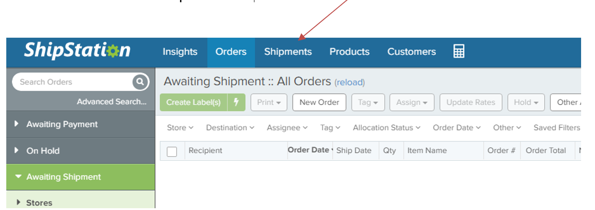
Task: Open the Shipments tab
Action: (x=288, y=52)
